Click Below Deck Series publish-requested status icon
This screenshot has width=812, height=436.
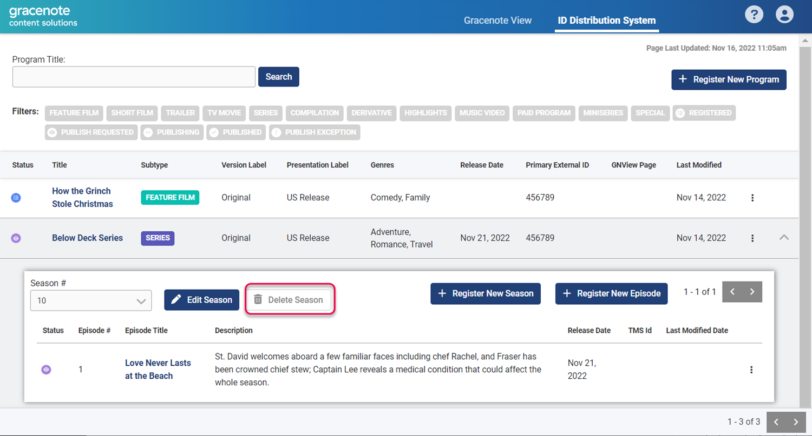tap(16, 238)
